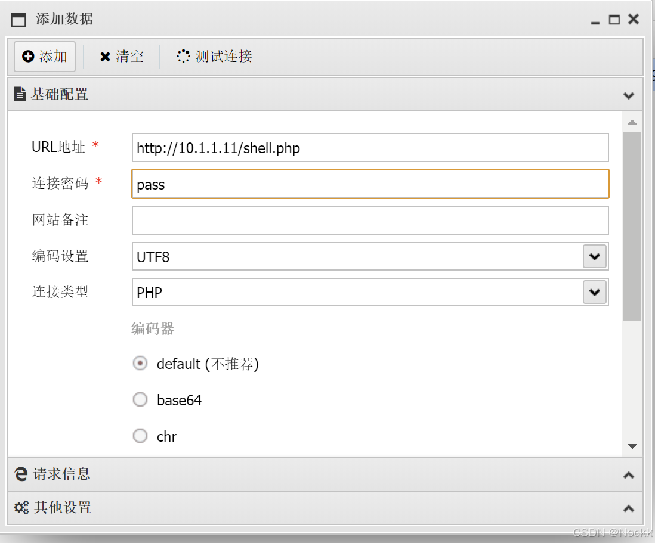Click the dotted spinner icon beside 测试连接
Screen dimensions: 655x543
[x=183, y=56]
